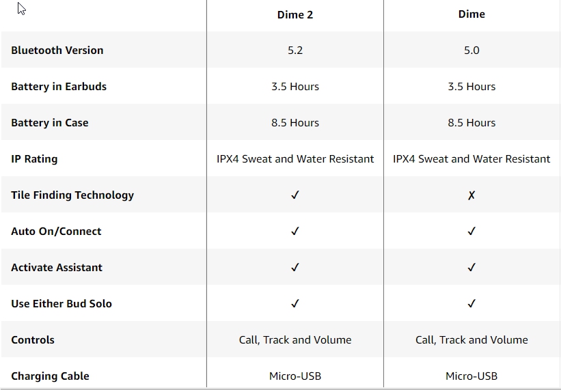Click the Dime 2 Micro-USB cell
This screenshot has height=390, width=561.
point(295,376)
